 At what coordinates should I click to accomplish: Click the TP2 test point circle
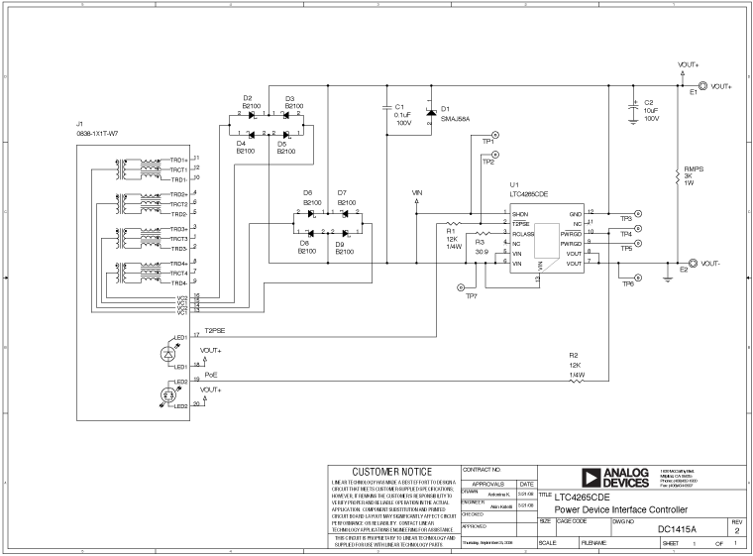[x=495, y=155]
